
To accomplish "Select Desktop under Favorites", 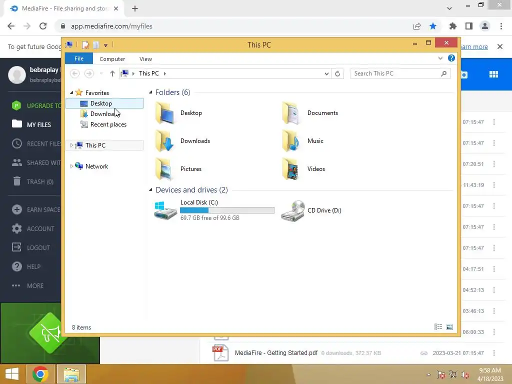I will tap(104, 103).
